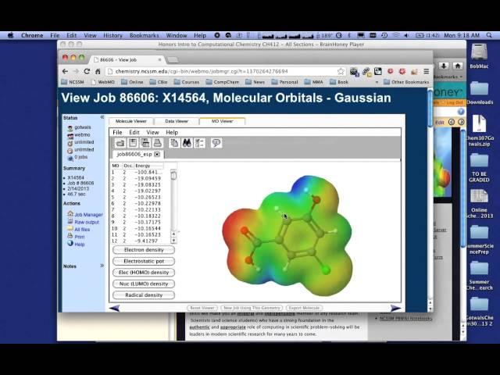The image size is (500, 375).
Task: Click the MO list scrollbar down arrow
Action: point(173,241)
